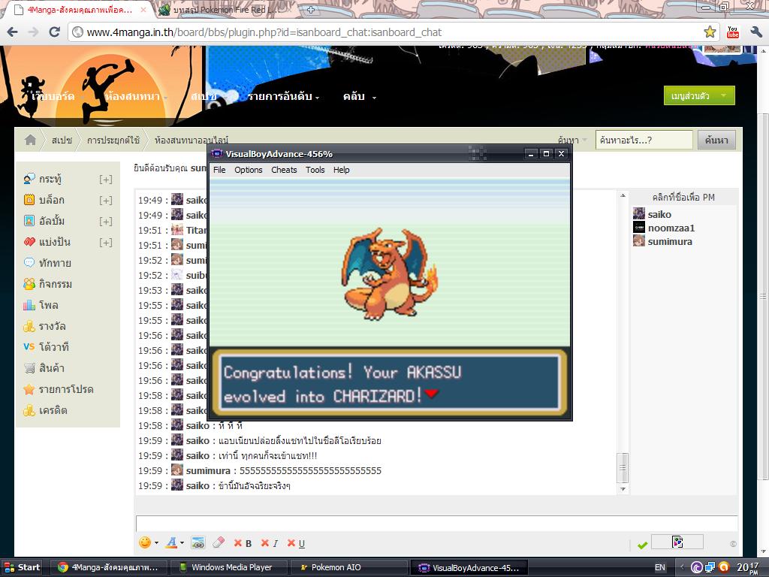The width and height of the screenshot is (769, 577).
Task: Open กิจกรรม in the sidebar
Action: tap(56, 285)
